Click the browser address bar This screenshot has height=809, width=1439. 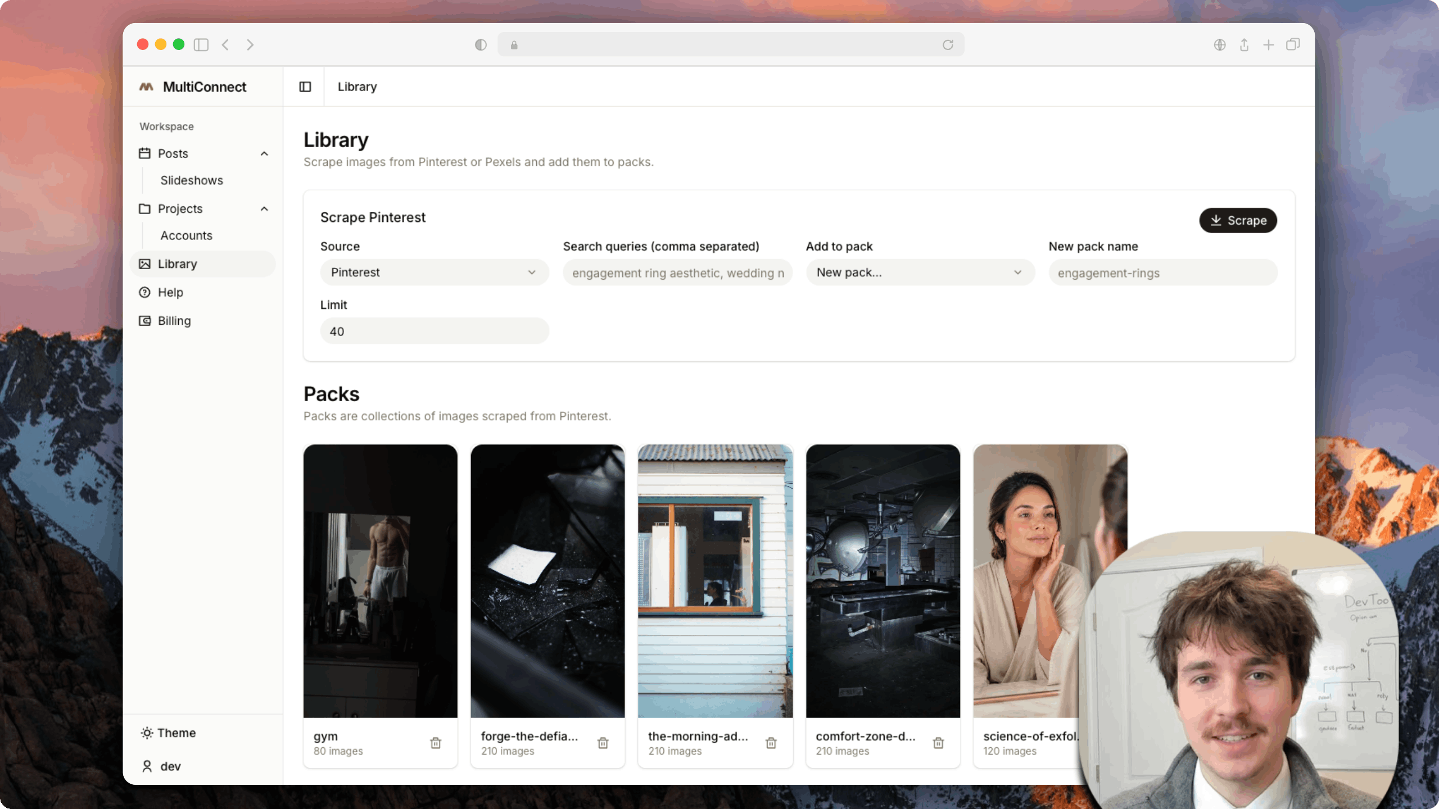[731, 44]
